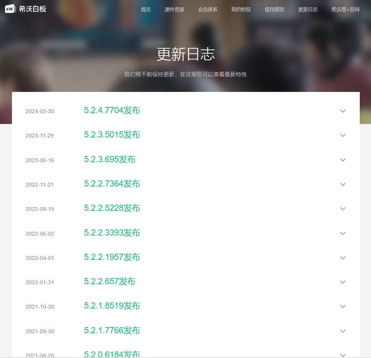
Task: Click the date 2022-01-31
Action: coord(40,282)
